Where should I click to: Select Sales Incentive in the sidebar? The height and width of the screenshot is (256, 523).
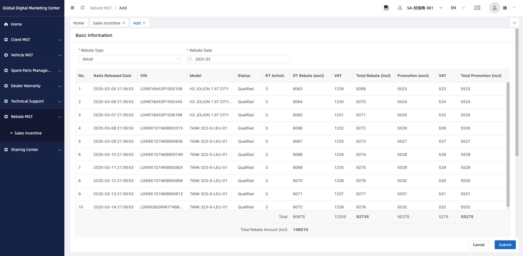click(28, 133)
